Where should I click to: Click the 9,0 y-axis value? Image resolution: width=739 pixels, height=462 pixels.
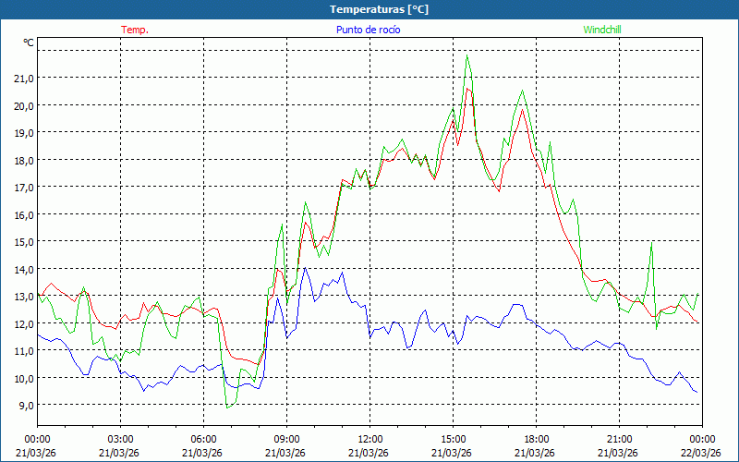tap(24, 405)
